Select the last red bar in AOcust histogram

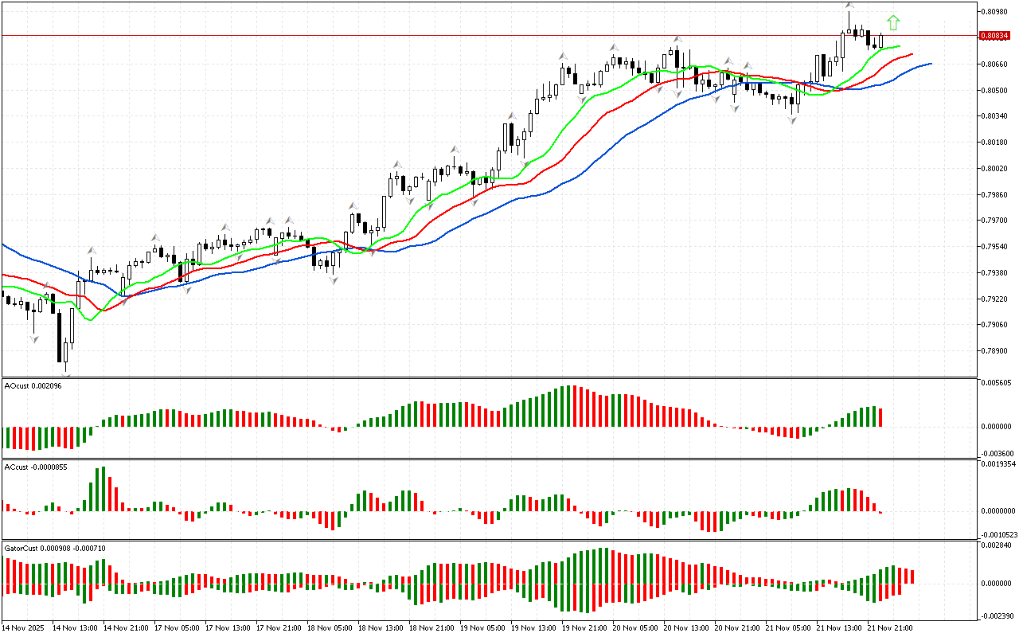pyautogui.click(x=881, y=417)
